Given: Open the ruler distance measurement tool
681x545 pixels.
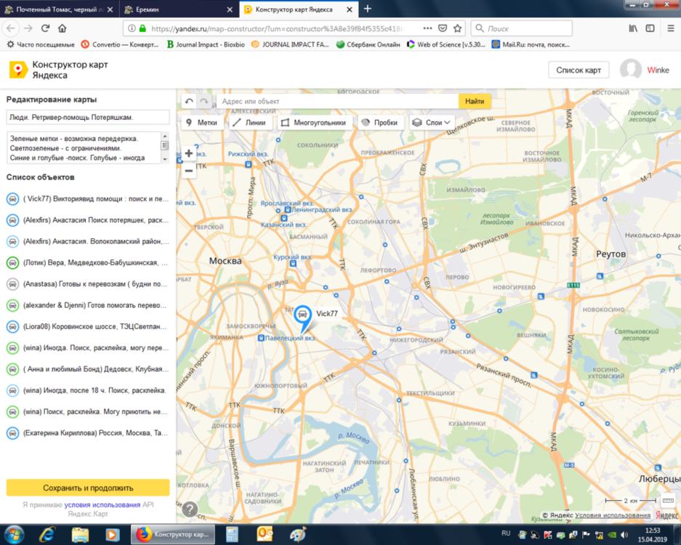Looking at the screenshot, I should click(x=669, y=501).
